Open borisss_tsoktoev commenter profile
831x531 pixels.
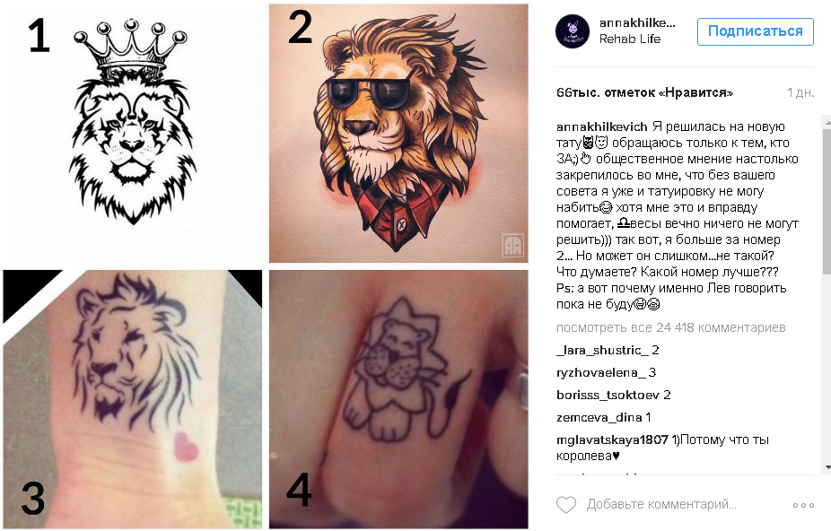coord(608,395)
